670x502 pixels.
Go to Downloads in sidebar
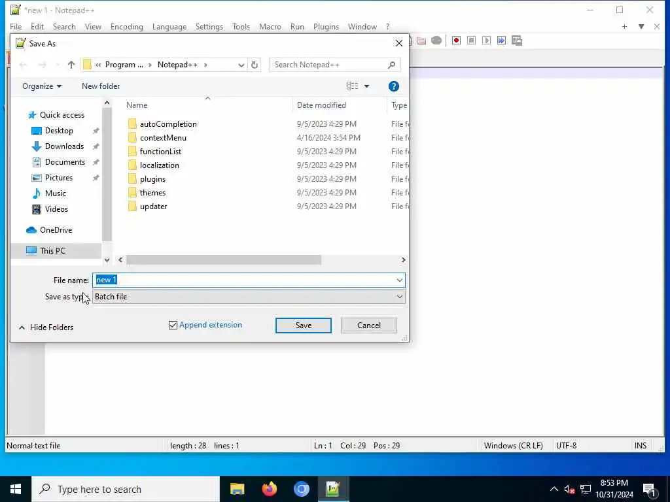click(64, 146)
